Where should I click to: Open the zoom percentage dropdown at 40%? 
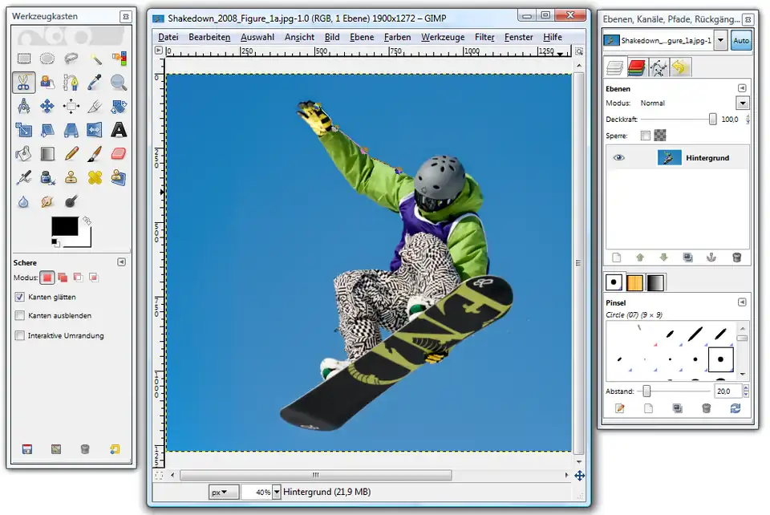pos(277,492)
